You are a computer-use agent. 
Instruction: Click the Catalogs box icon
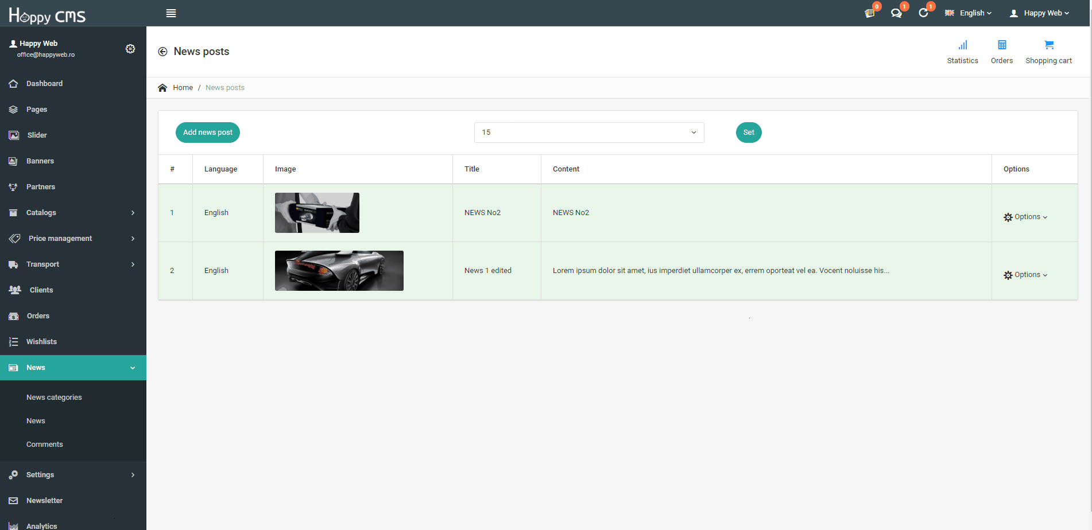pos(13,213)
